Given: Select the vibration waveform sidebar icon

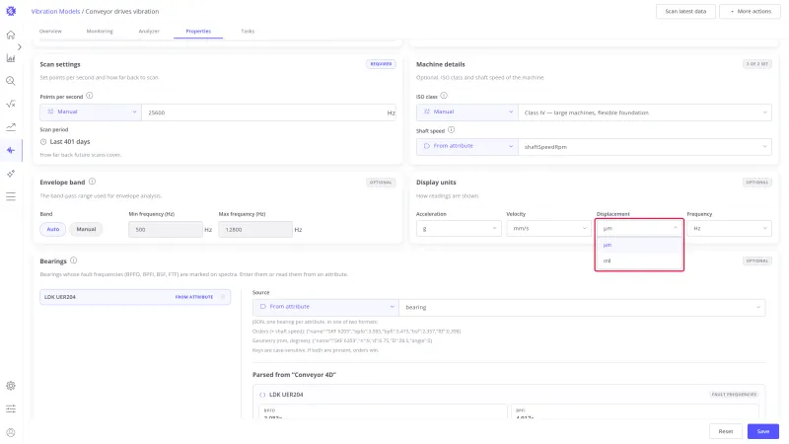Looking at the screenshot, I should pos(11,150).
